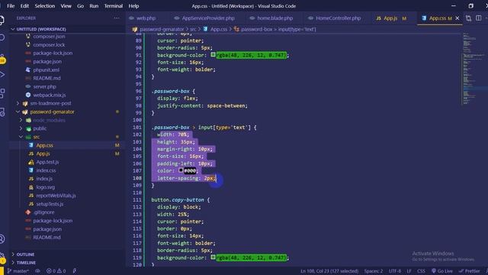Expand the Timeline panel
This screenshot has height=275, width=488.
tap(26, 263)
